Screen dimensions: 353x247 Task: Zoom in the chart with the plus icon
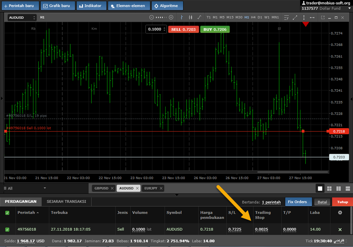171,17
